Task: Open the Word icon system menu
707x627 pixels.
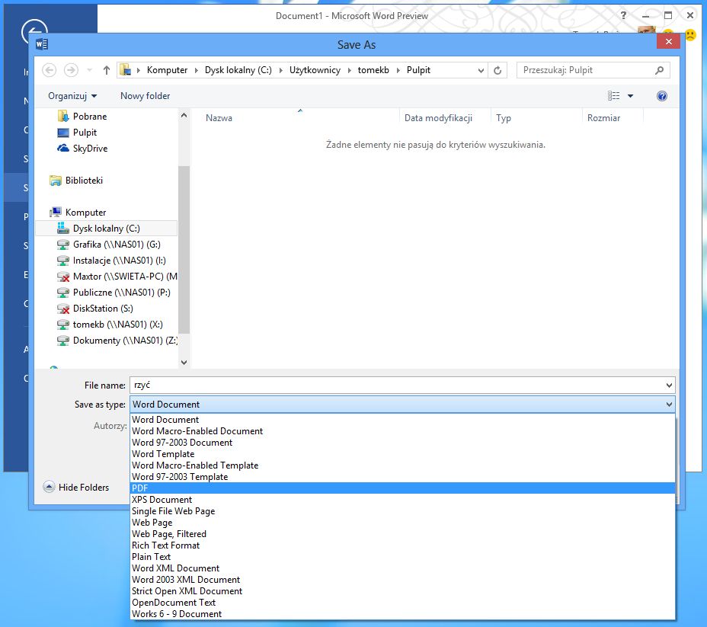Action: [x=42, y=44]
